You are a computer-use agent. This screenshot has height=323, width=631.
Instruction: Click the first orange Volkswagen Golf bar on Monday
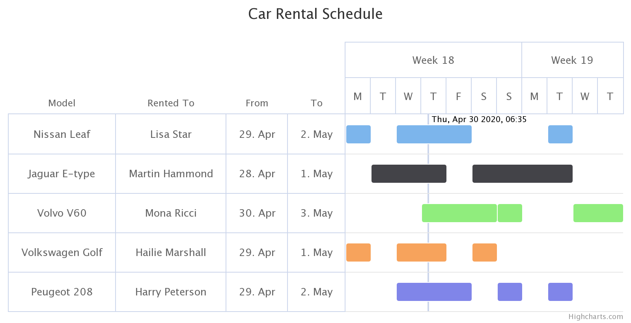click(x=358, y=252)
